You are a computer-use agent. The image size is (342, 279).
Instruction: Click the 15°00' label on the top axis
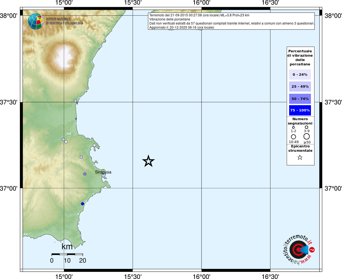click(x=64, y=3)
